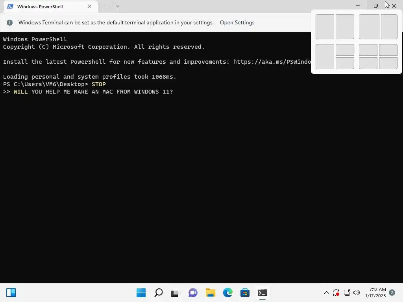Click the Terminal icon in taskbar
The width and height of the screenshot is (403, 302).
pyautogui.click(x=263, y=293)
